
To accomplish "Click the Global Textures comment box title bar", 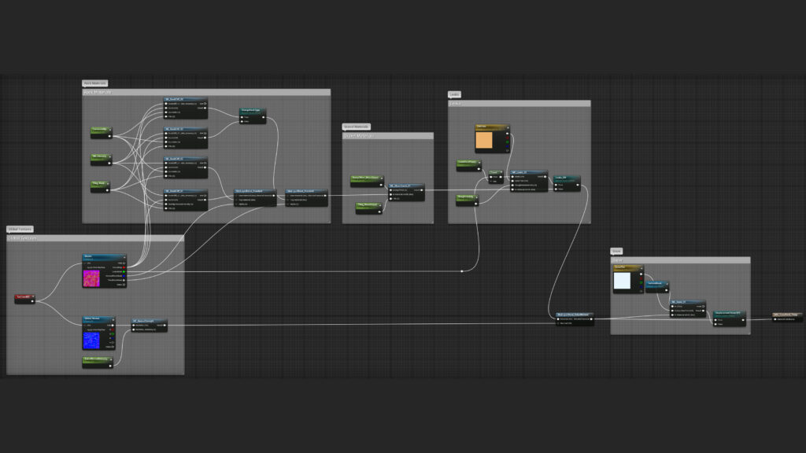I will click(x=95, y=238).
